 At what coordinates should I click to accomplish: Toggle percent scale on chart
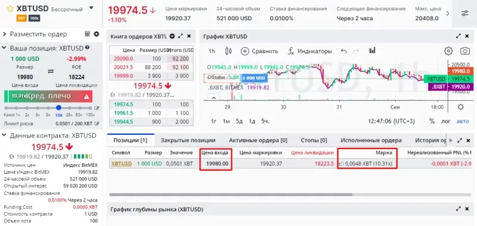[432, 121]
